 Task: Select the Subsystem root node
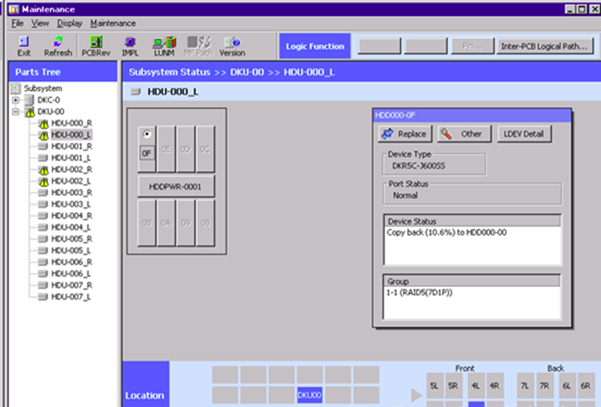click(x=42, y=88)
